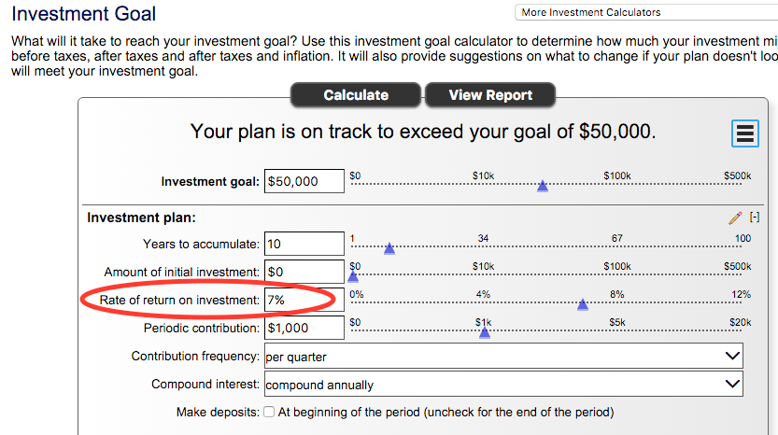Collapse the Investment plan section
778x435 pixels.
click(755, 217)
